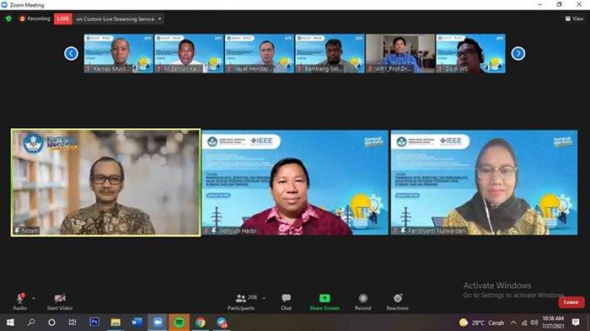Click the red Leave button
The image size is (590, 331).
pyautogui.click(x=571, y=302)
